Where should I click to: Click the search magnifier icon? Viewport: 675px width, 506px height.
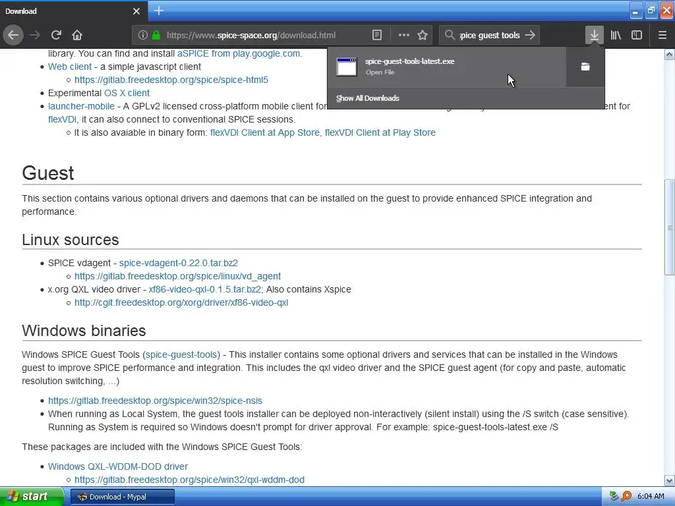450,35
